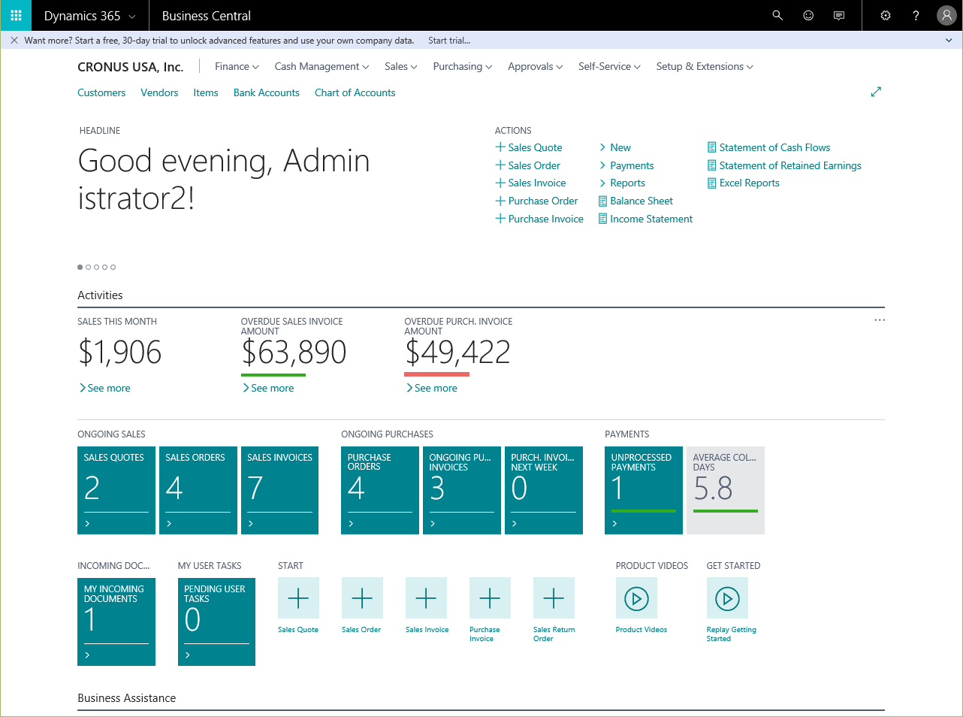The height and width of the screenshot is (717, 963).
Task: See more under Overdue Purch. Invoice Amount
Action: (431, 388)
